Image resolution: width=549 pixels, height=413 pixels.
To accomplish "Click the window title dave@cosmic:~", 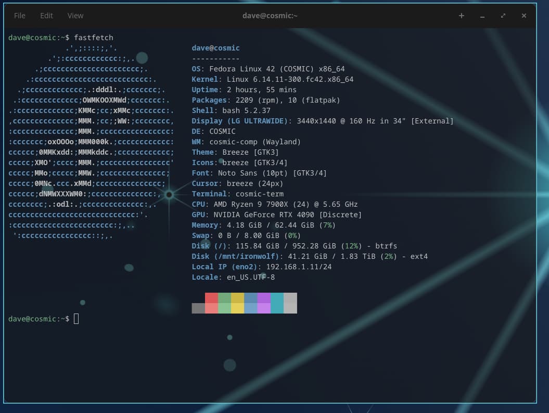I will (270, 16).
